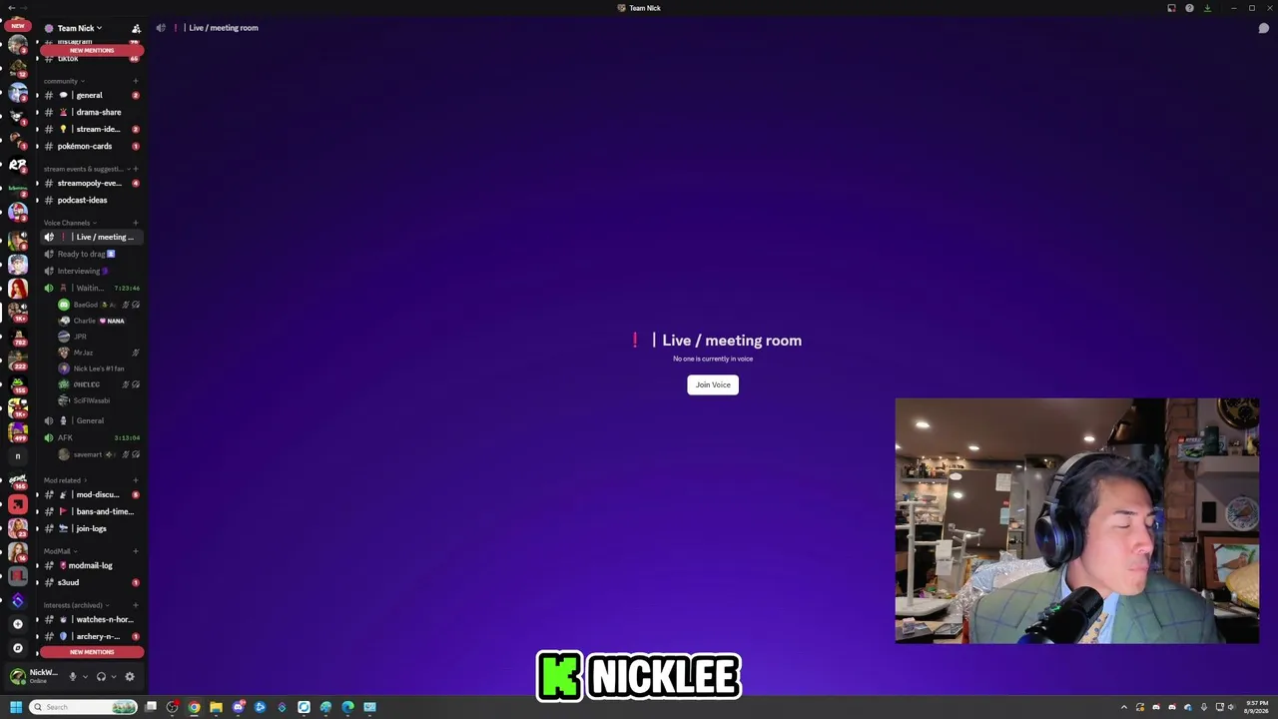The width and height of the screenshot is (1278, 719).
Task: Open the streamopoly events channel
Action: (92, 183)
